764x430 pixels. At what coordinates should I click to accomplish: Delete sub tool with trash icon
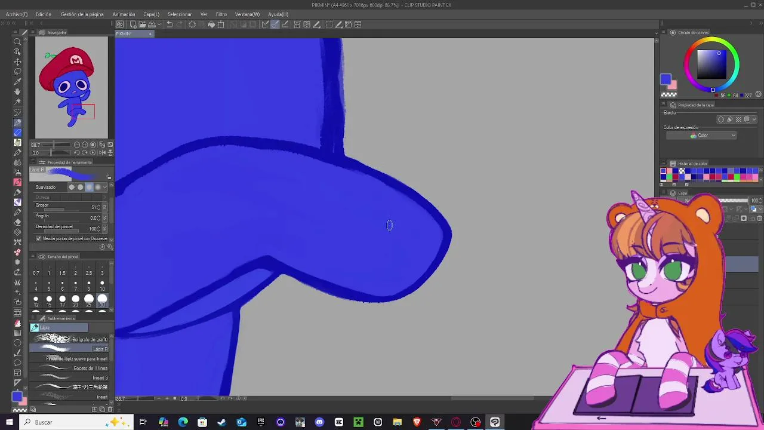(x=110, y=409)
